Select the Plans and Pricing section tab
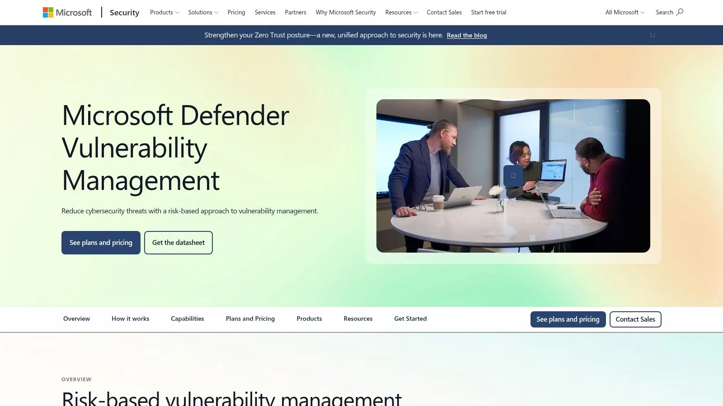The height and width of the screenshot is (406, 723). pos(250,318)
